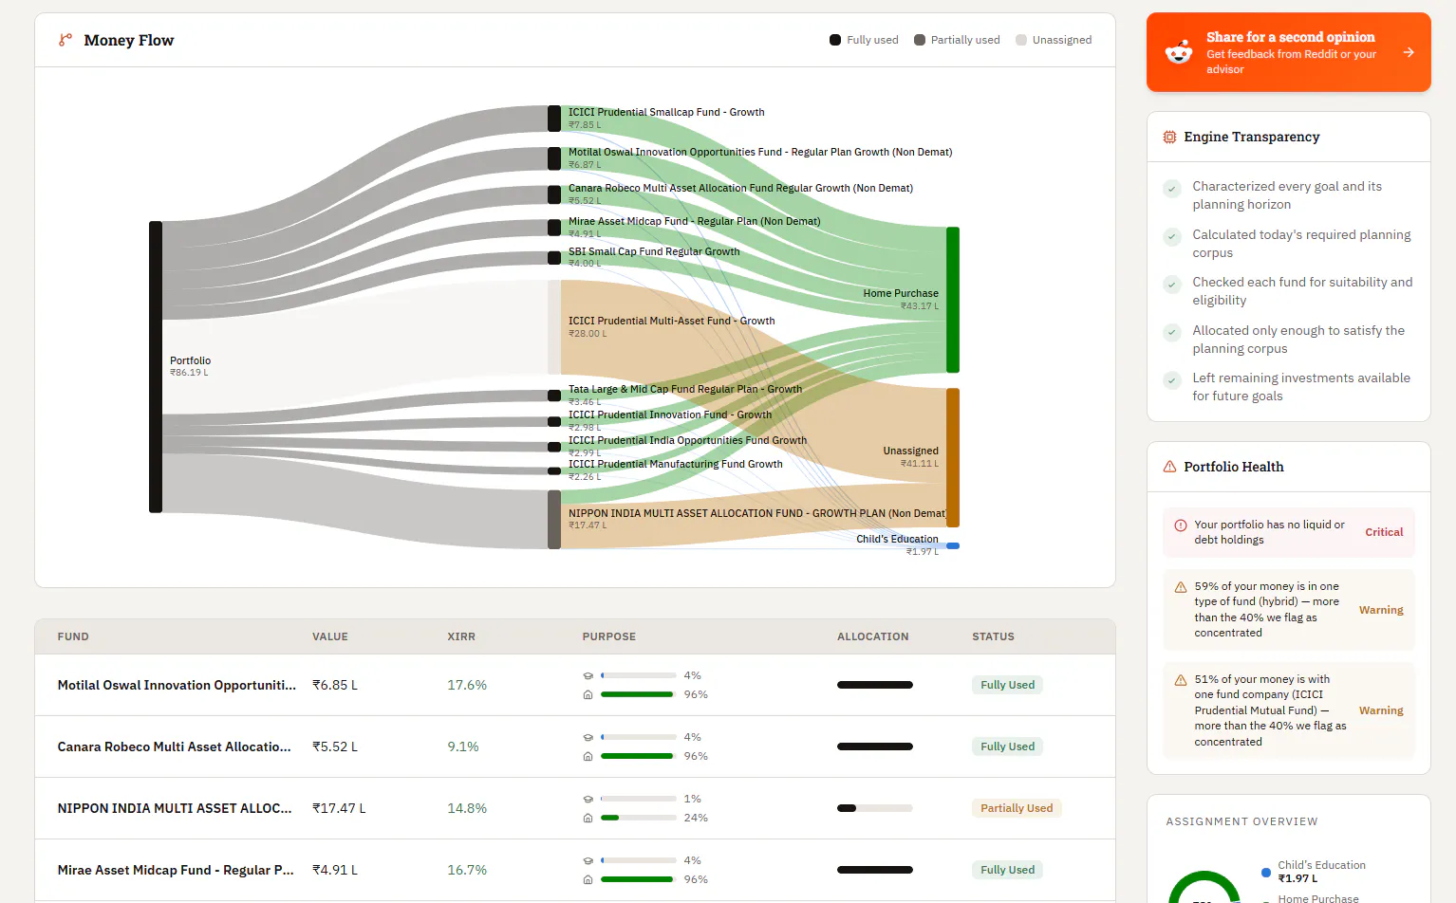The height and width of the screenshot is (903, 1456).
Task: Click the critical alert circle icon
Action: pos(1181,525)
